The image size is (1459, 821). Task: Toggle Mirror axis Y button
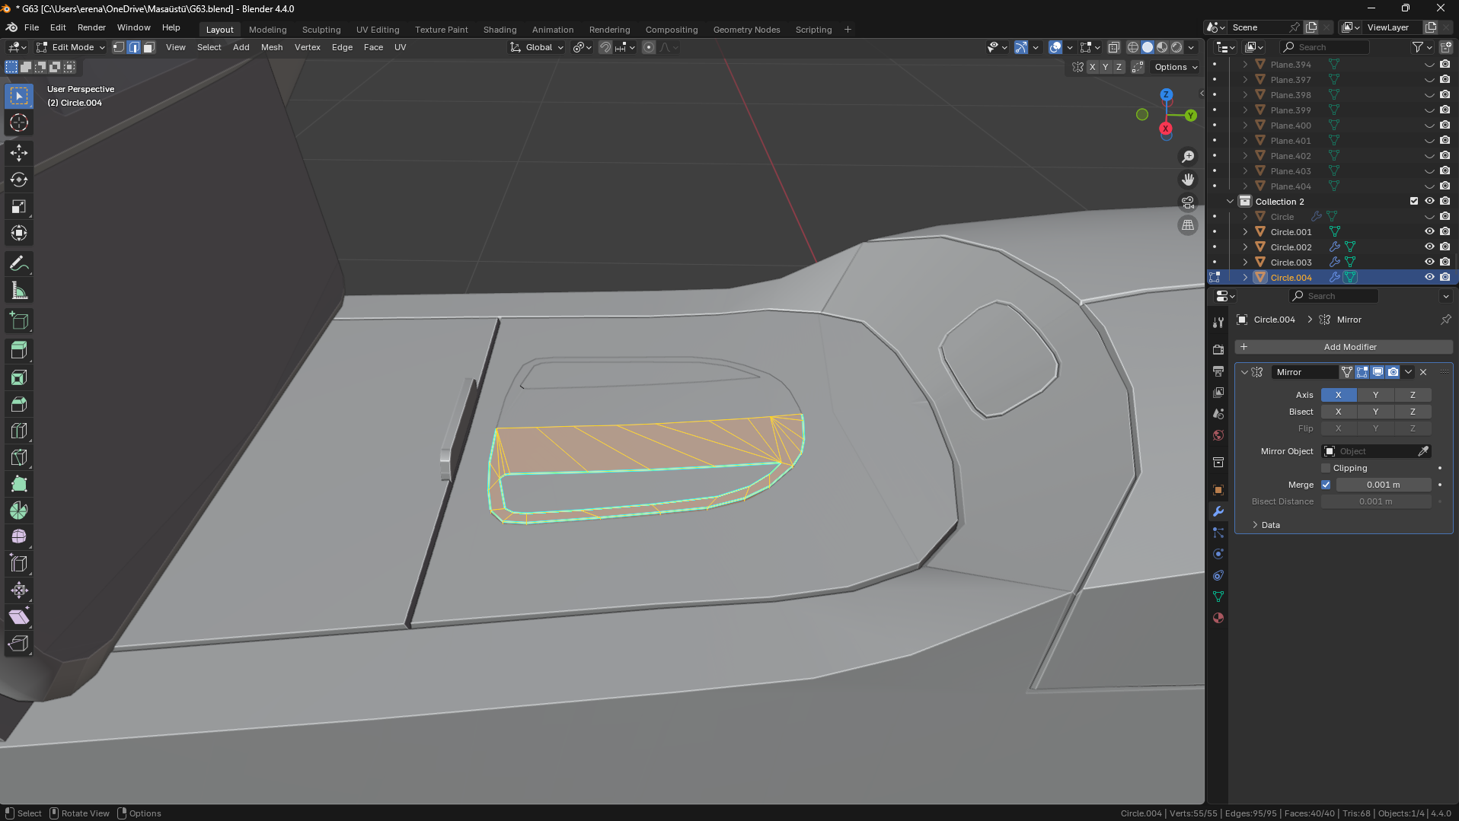pos(1375,395)
